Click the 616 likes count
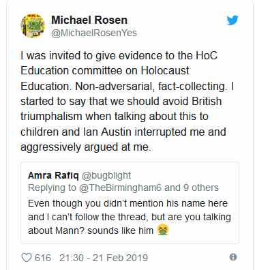Image resolution: width=255 pixels, height=270 pixels. point(43,258)
